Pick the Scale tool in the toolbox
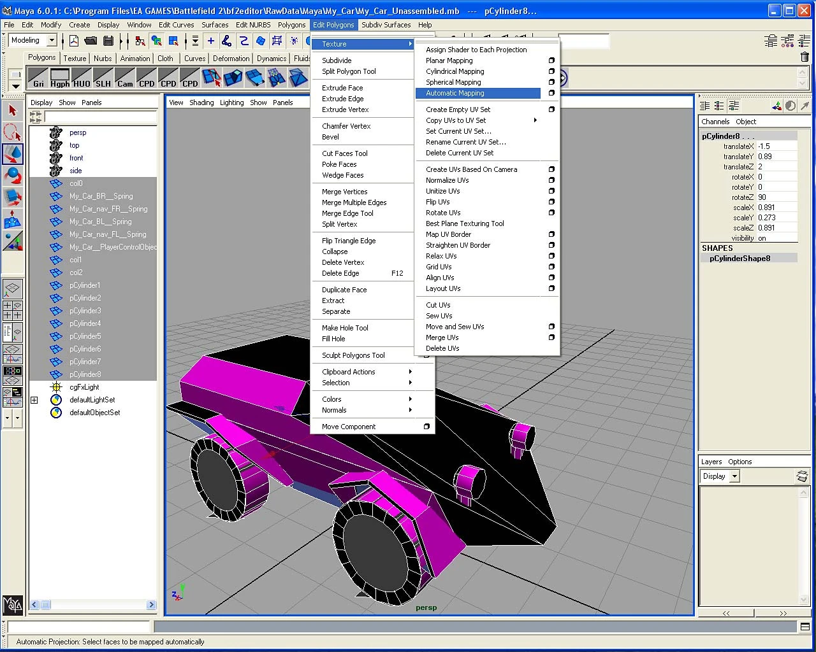The height and width of the screenshot is (652, 816). pos(13,198)
